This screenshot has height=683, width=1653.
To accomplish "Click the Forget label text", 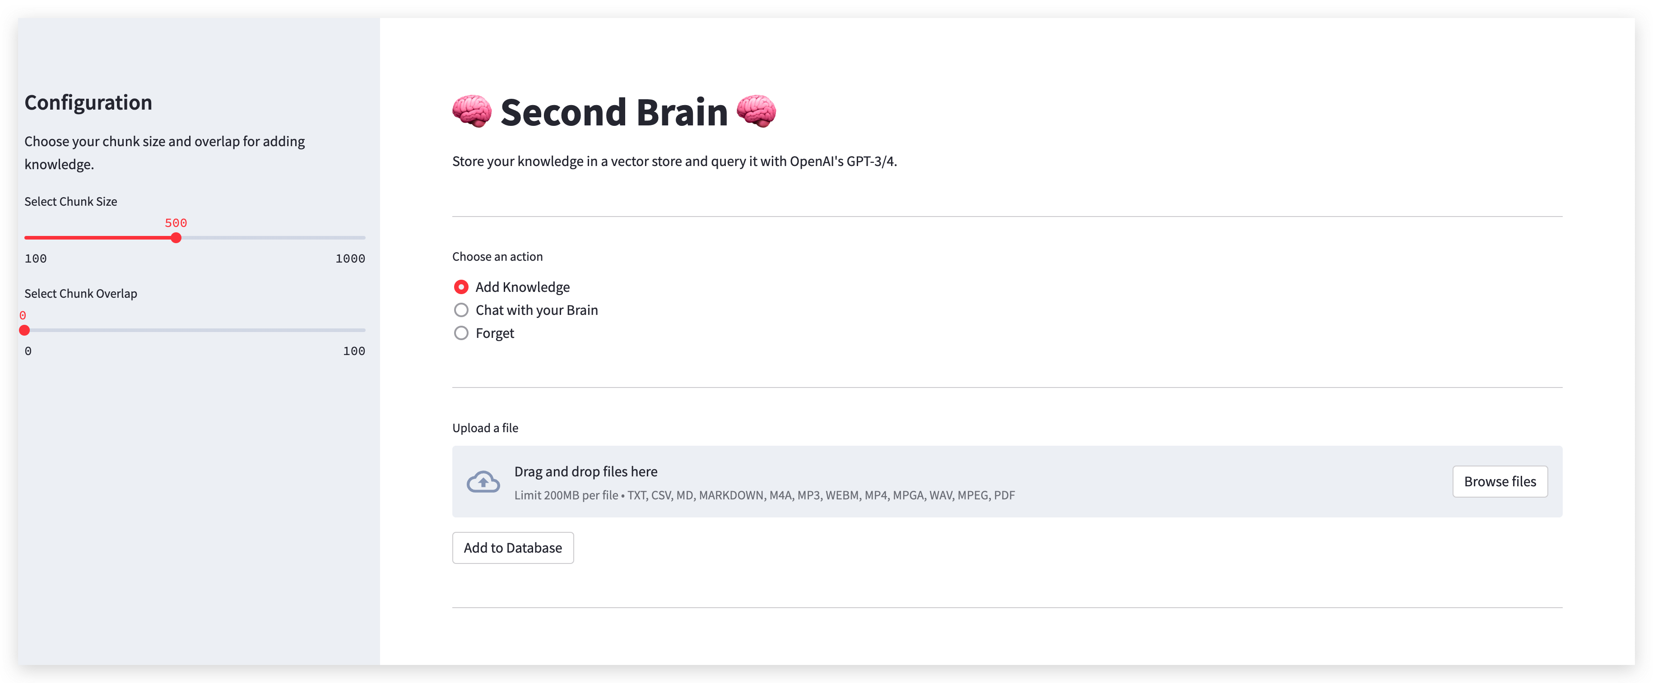I will [x=494, y=333].
